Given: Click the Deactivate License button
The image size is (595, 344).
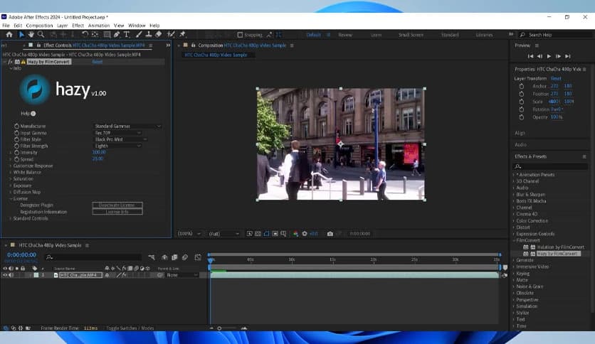Looking at the screenshot, I should [117, 205].
